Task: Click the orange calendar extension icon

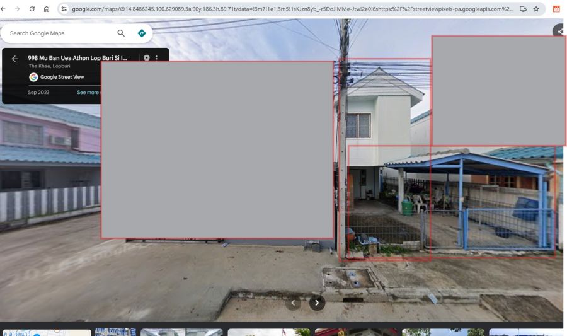Action: (556, 9)
